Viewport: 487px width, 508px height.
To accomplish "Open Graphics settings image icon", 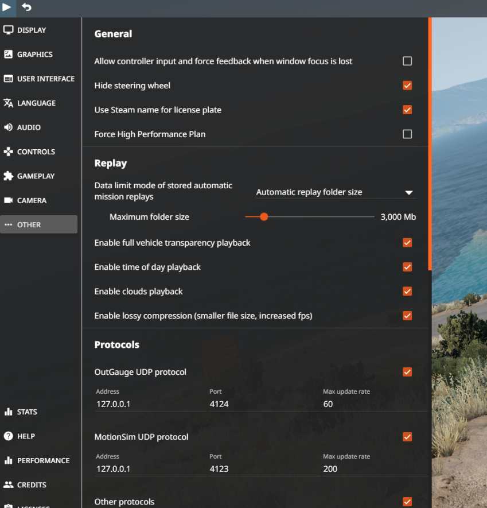I will tap(9, 55).
